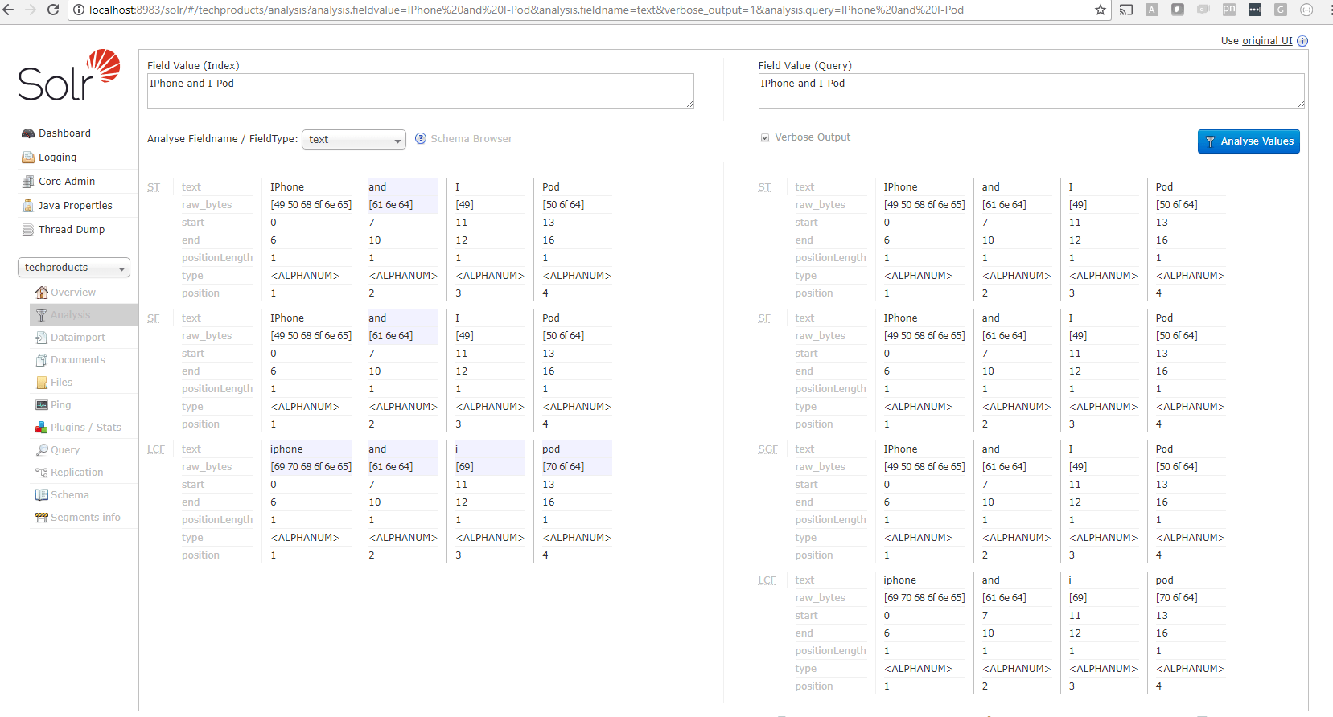Open the Analyse Fieldname / FieldType dropdown
1333x717 pixels.
(353, 140)
